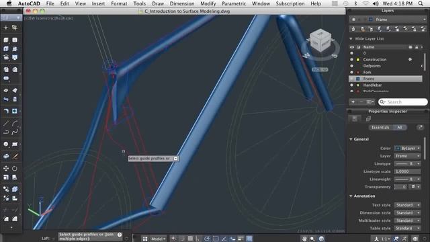Viewport: 430px width, 242px height.
Task: Select the Move tool in tool palette
Action: 6,168
